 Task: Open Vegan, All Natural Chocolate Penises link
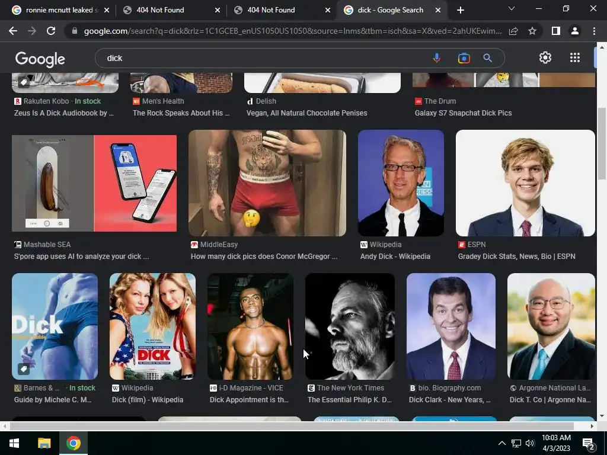tap(307, 113)
